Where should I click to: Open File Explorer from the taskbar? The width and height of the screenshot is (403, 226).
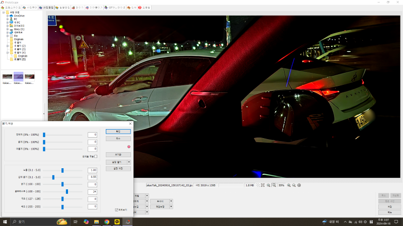click(96, 221)
